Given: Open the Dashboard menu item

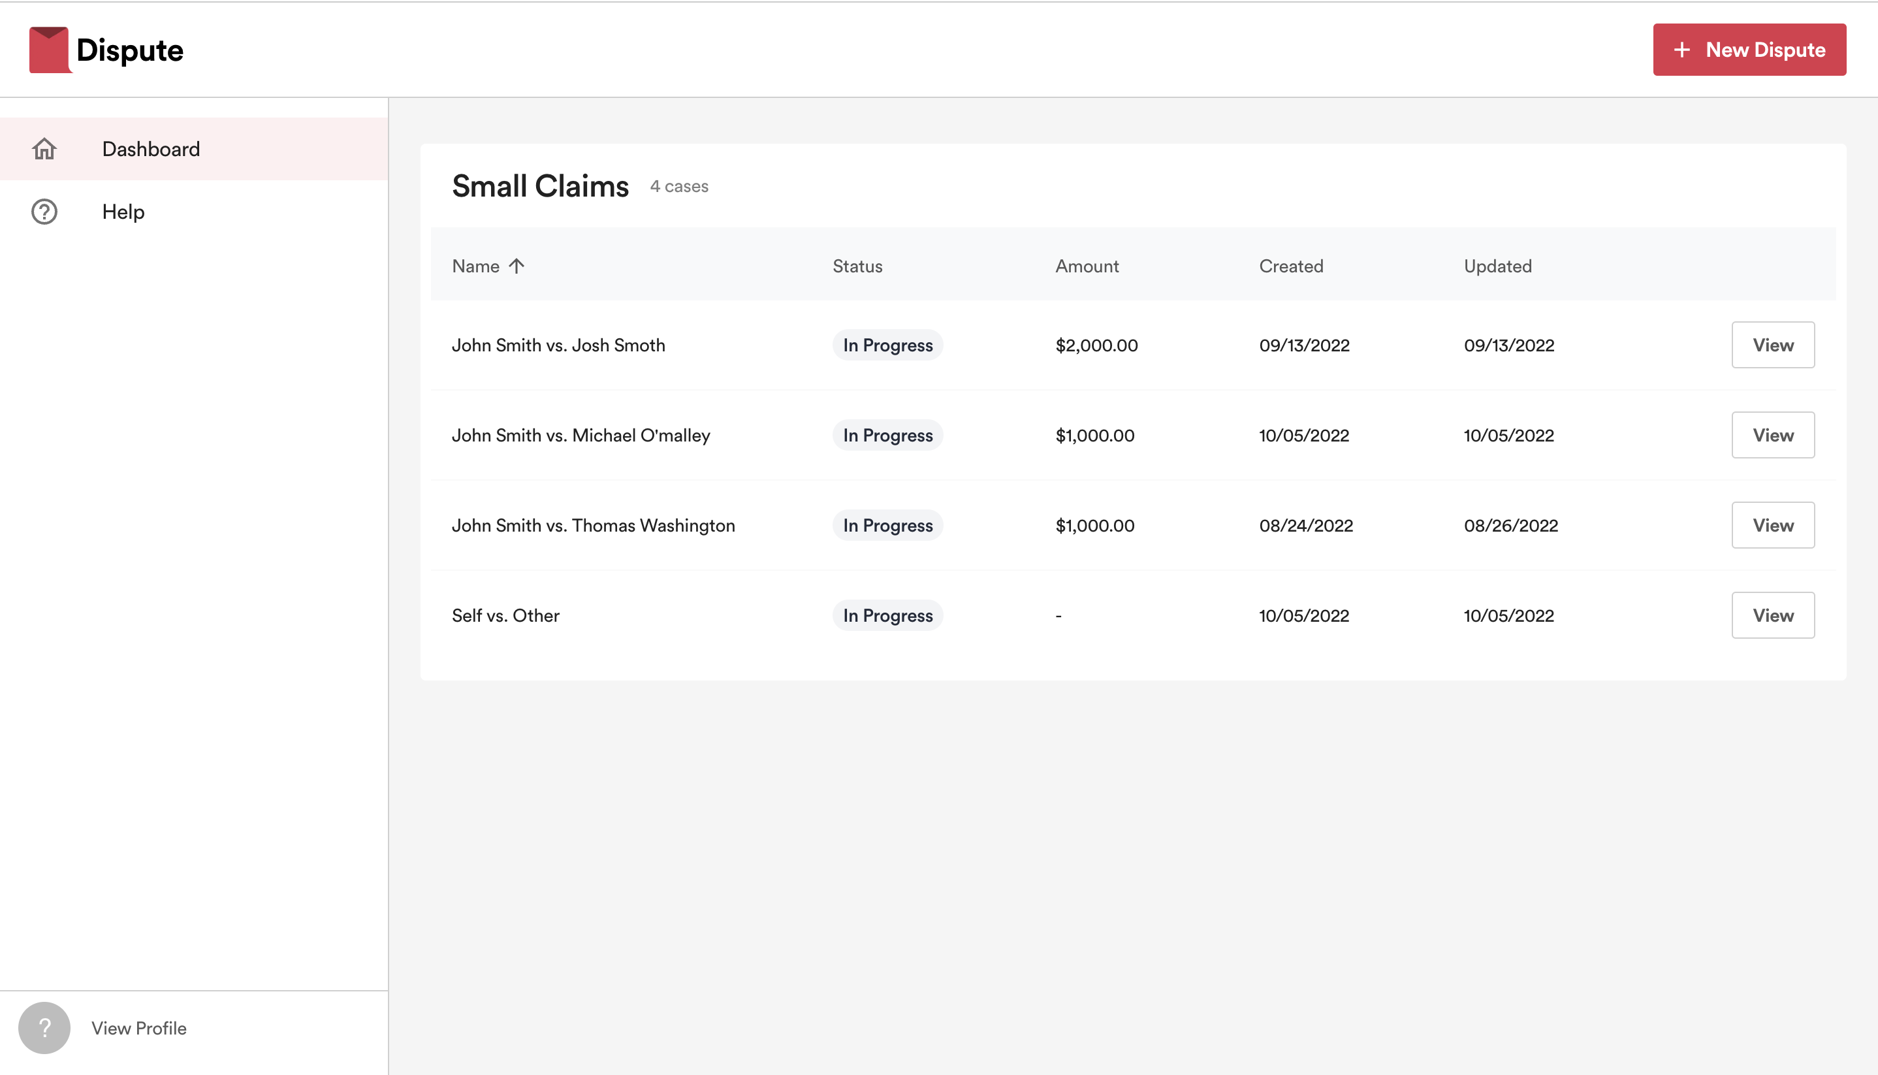Looking at the screenshot, I should pyautogui.click(x=151, y=149).
